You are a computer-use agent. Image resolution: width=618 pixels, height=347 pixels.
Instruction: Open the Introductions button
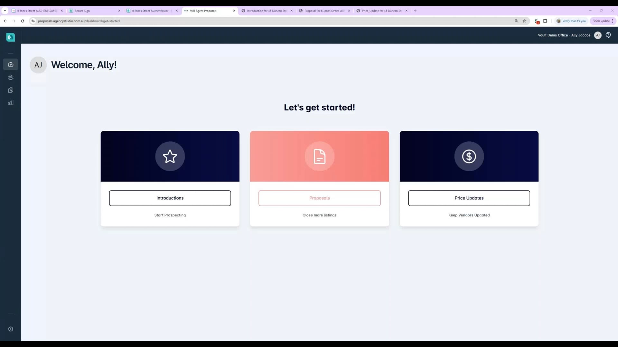pyautogui.click(x=170, y=198)
